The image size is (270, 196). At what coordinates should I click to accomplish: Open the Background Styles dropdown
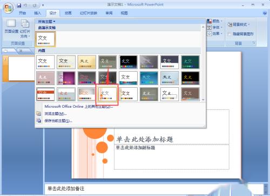(x=239, y=24)
